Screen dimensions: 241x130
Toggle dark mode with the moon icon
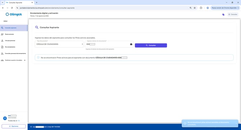click(223, 14)
